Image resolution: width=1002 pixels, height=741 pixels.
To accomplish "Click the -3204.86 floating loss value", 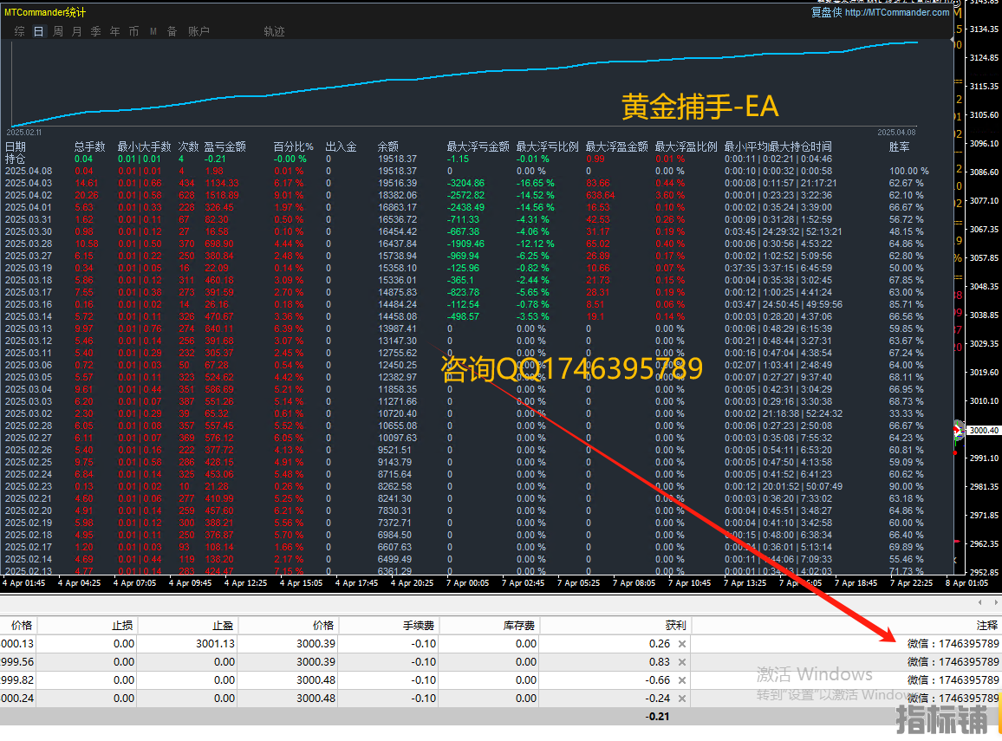I will (x=465, y=184).
